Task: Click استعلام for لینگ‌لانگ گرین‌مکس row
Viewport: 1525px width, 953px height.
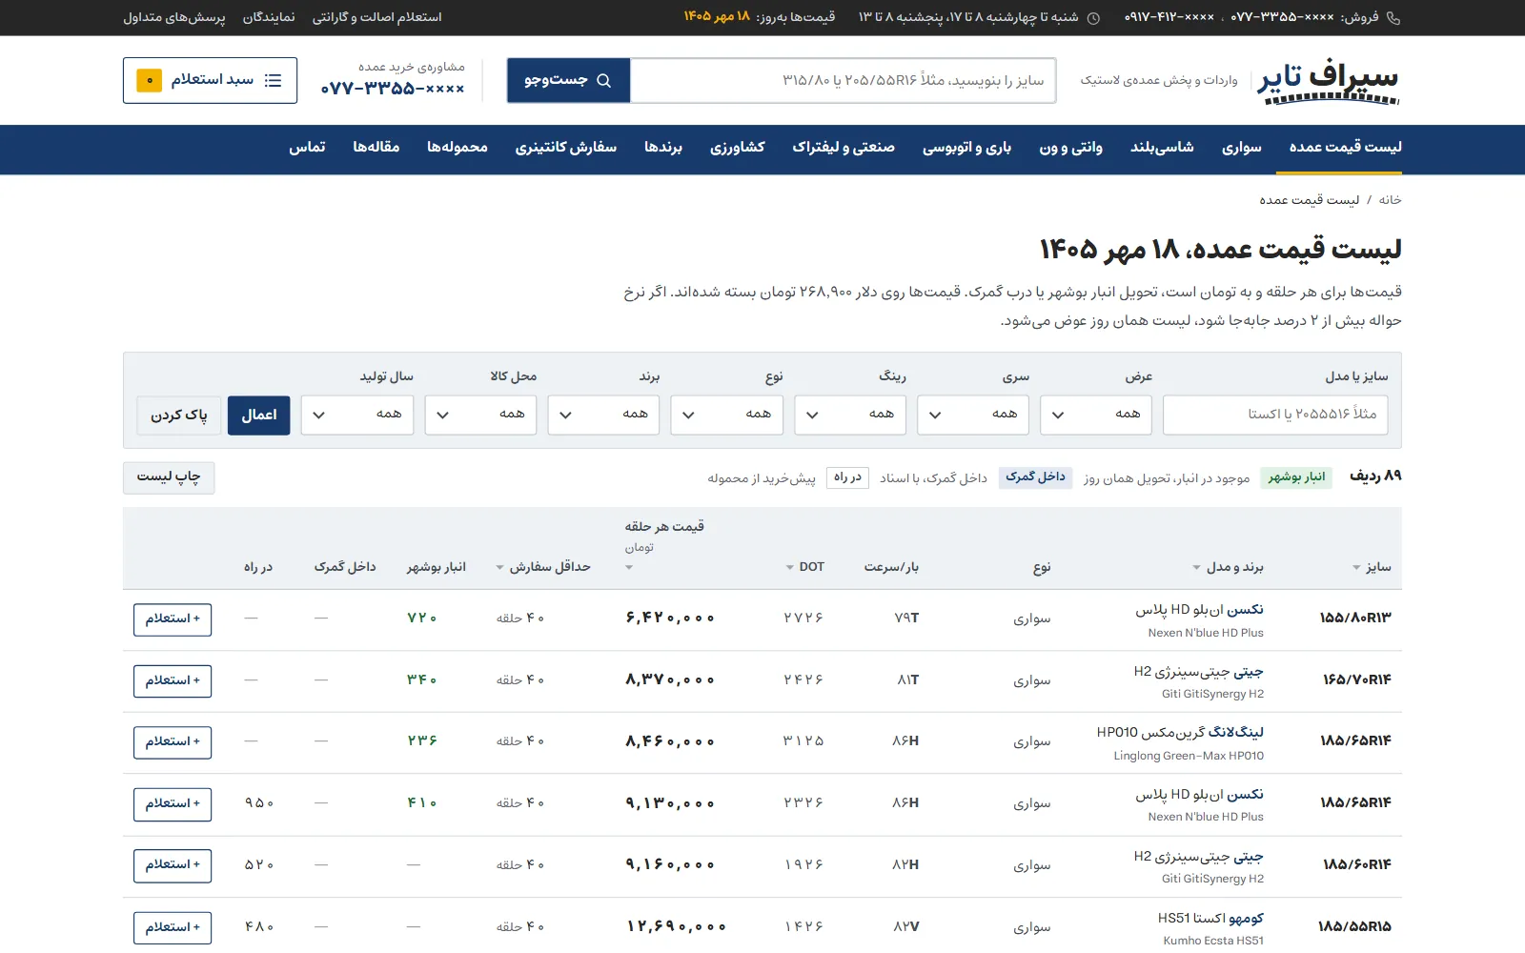Action: [173, 741]
